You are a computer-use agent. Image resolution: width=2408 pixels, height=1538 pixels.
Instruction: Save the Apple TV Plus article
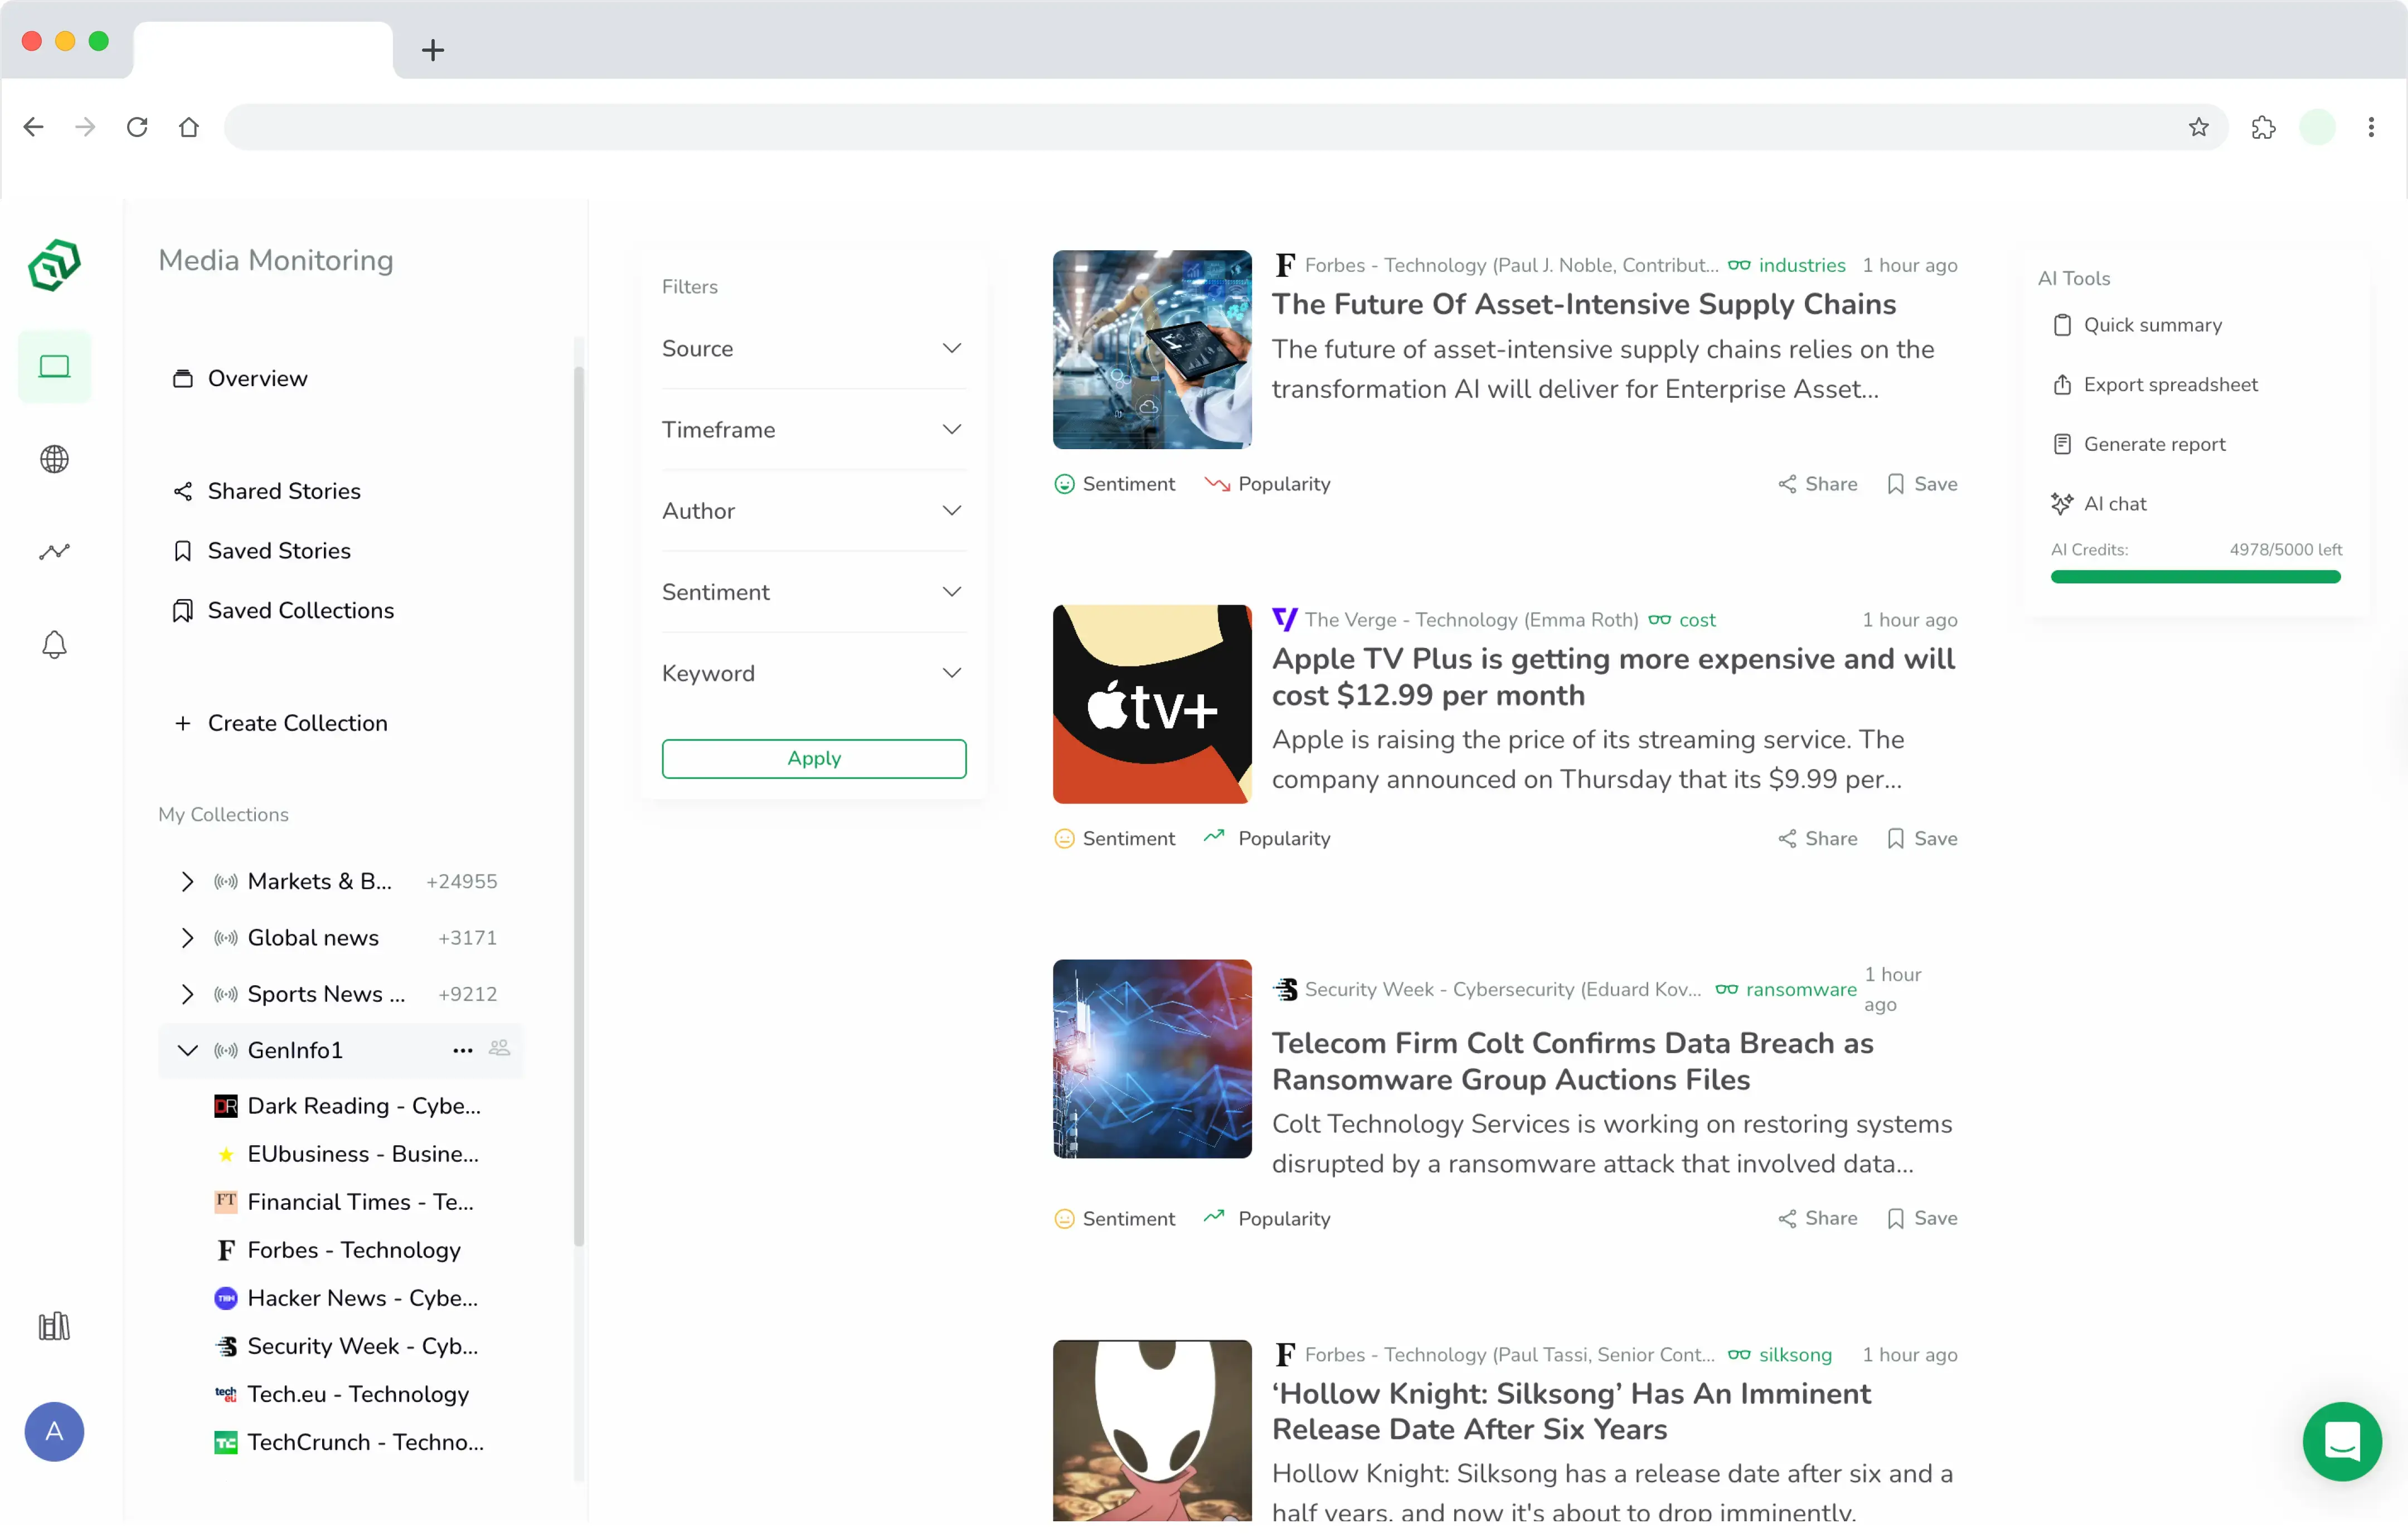coord(1921,838)
